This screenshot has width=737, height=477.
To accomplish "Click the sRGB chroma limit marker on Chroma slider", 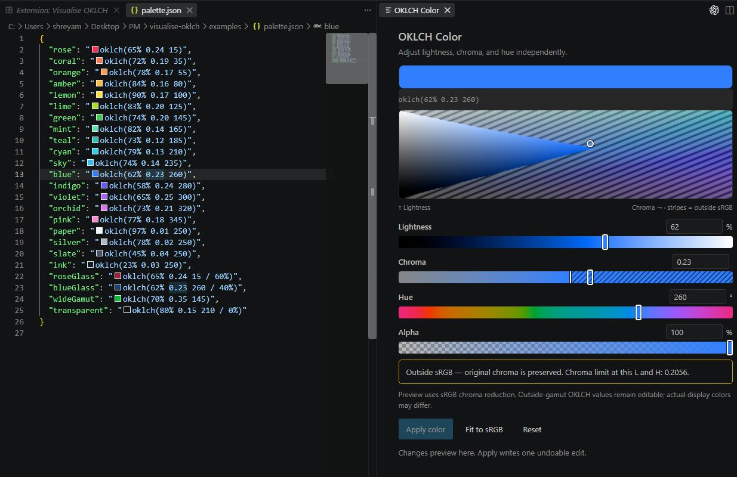I will coord(571,277).
